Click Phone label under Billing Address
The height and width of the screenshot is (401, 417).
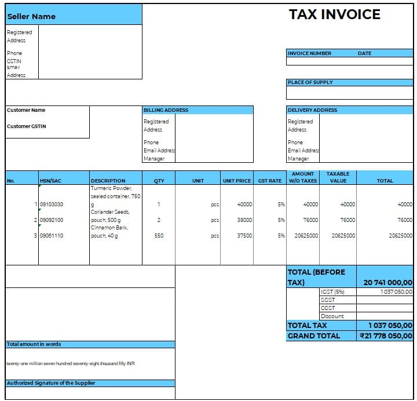point(151,143)
